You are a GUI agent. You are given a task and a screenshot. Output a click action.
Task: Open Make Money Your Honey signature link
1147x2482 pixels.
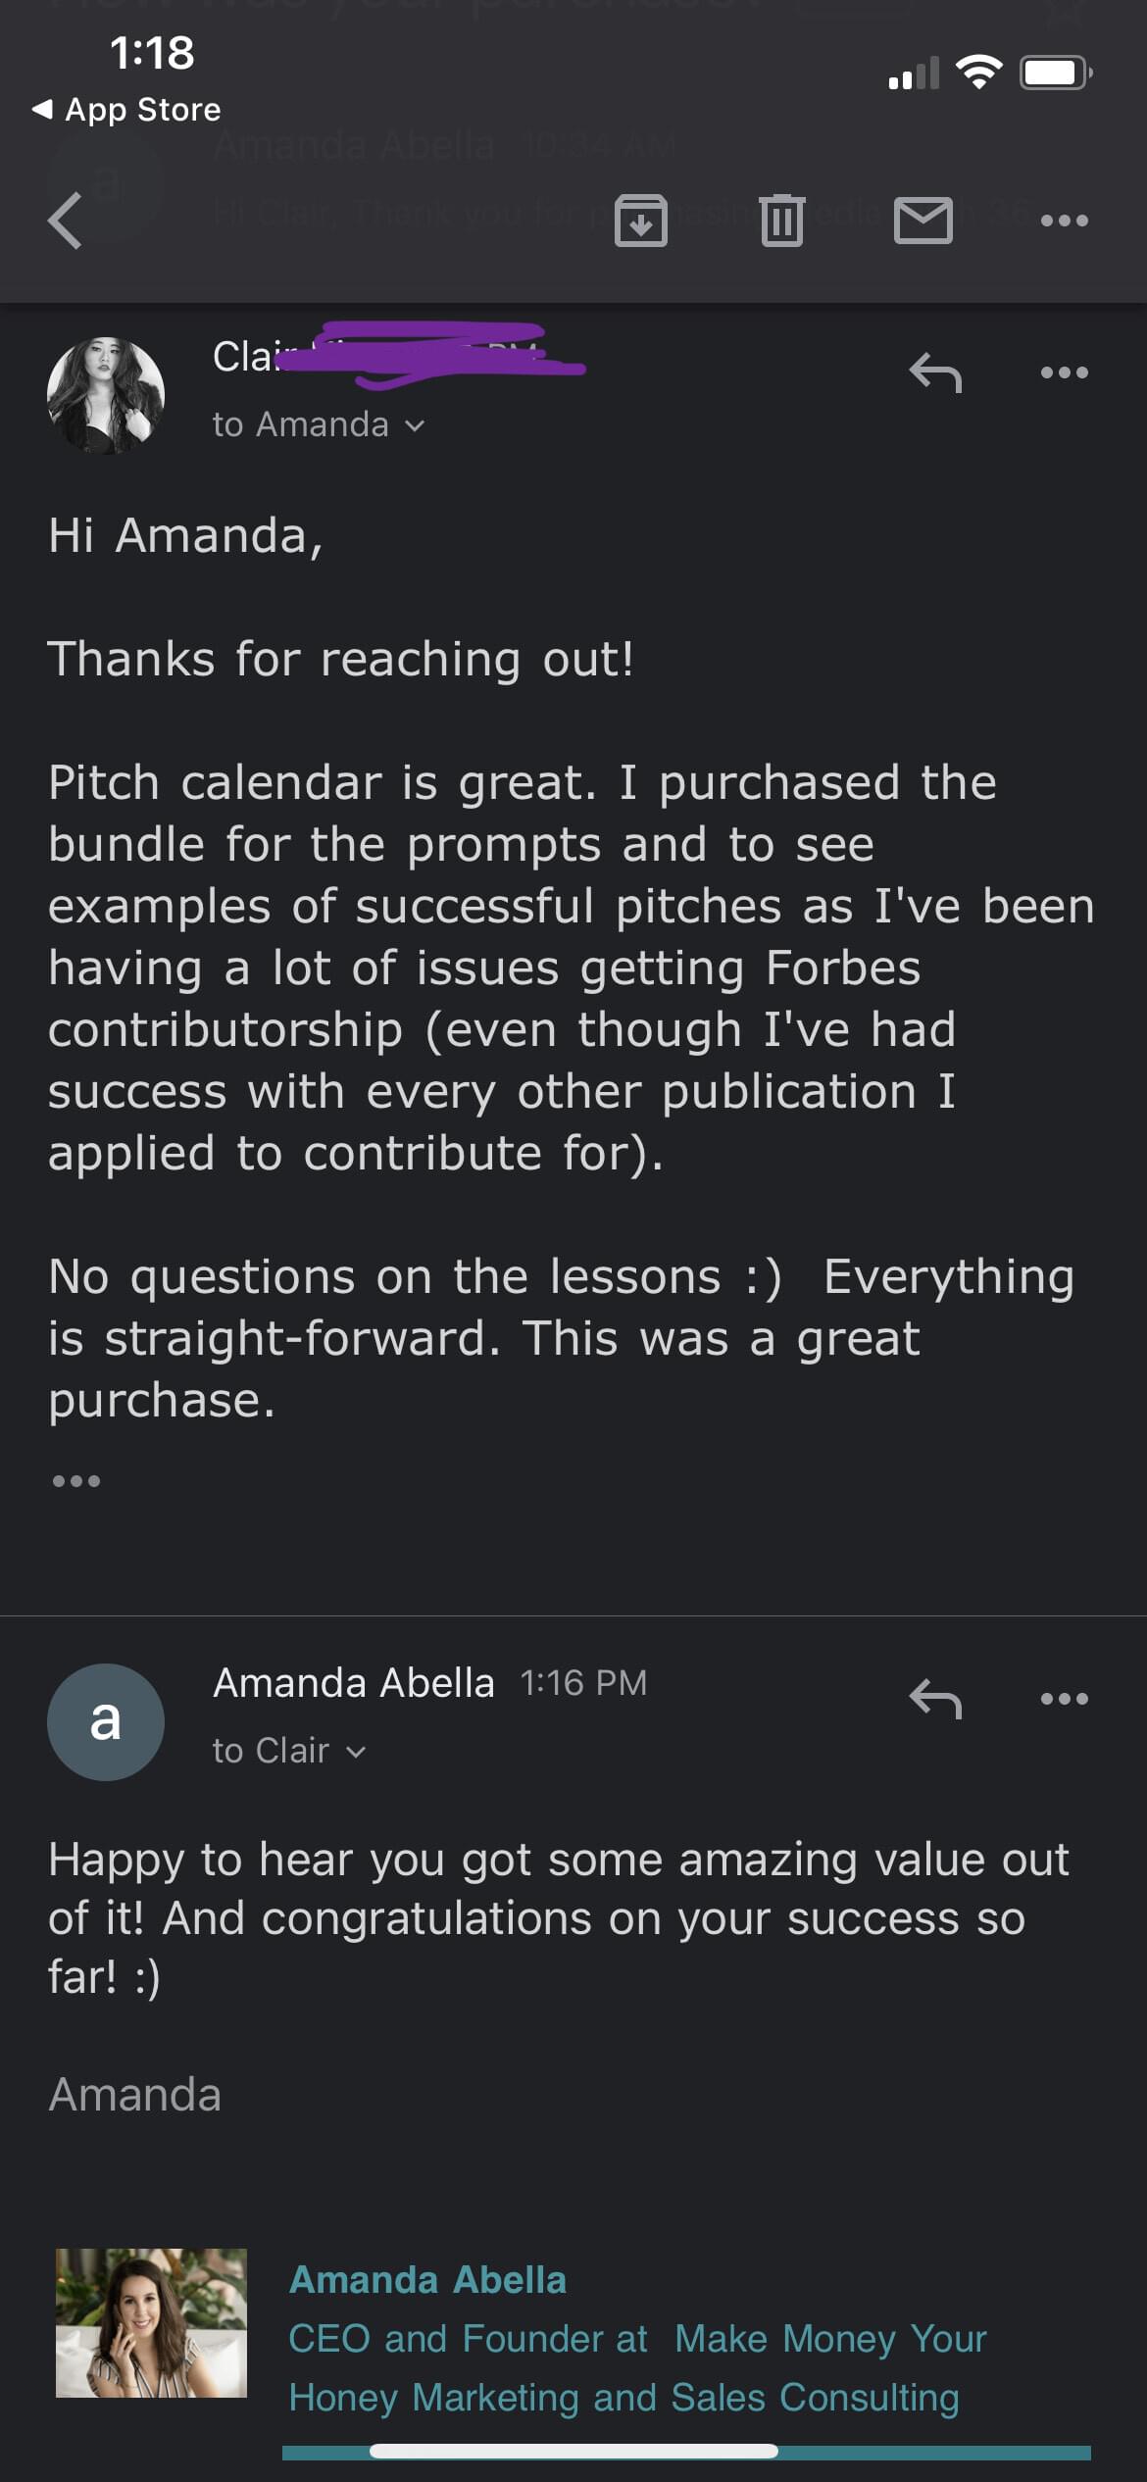pos(829,2339)
